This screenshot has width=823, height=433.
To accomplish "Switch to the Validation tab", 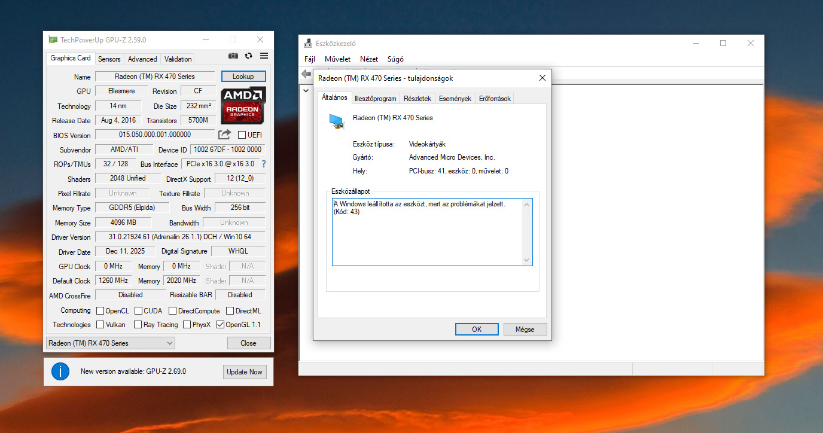I will click(x=178, y=59).
